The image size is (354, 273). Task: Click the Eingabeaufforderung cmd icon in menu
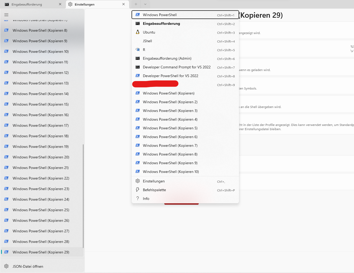coord(138,23)
